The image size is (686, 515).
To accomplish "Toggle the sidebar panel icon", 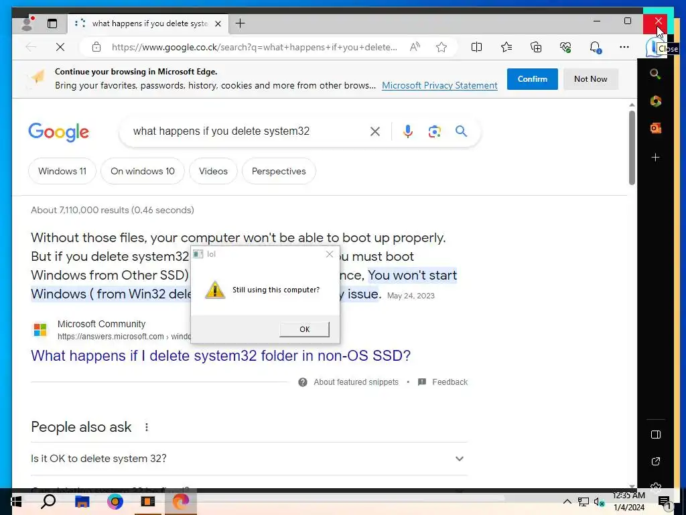I will coord(655,435).
